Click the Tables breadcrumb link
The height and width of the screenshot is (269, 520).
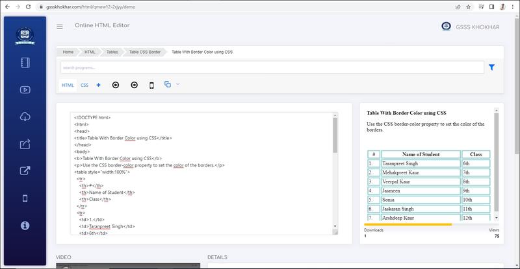pos(112,51)
